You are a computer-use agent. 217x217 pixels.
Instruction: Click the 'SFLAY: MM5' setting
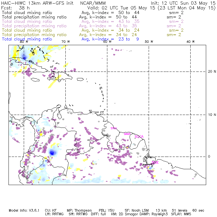click(181, 214)
